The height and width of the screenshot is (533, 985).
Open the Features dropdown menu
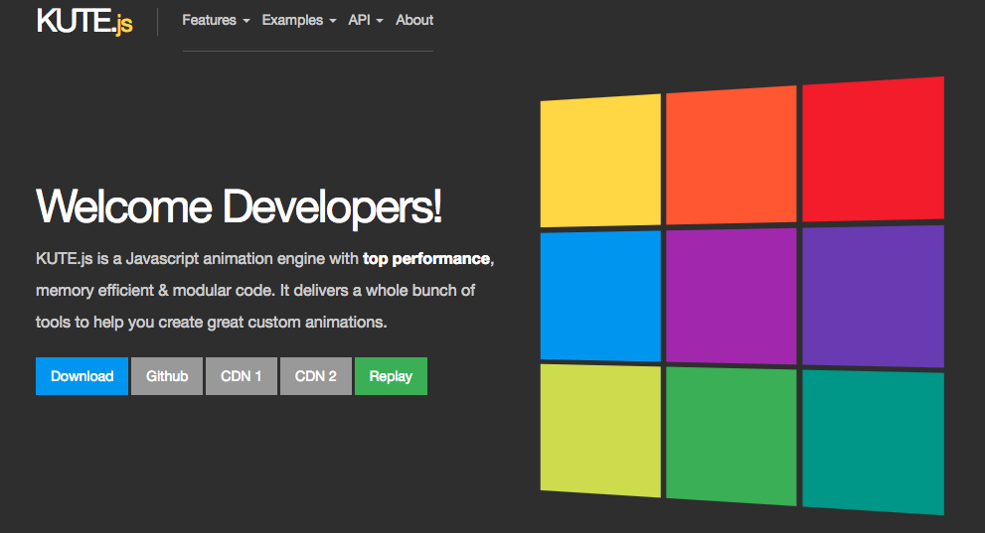click(x=216, y=20)
